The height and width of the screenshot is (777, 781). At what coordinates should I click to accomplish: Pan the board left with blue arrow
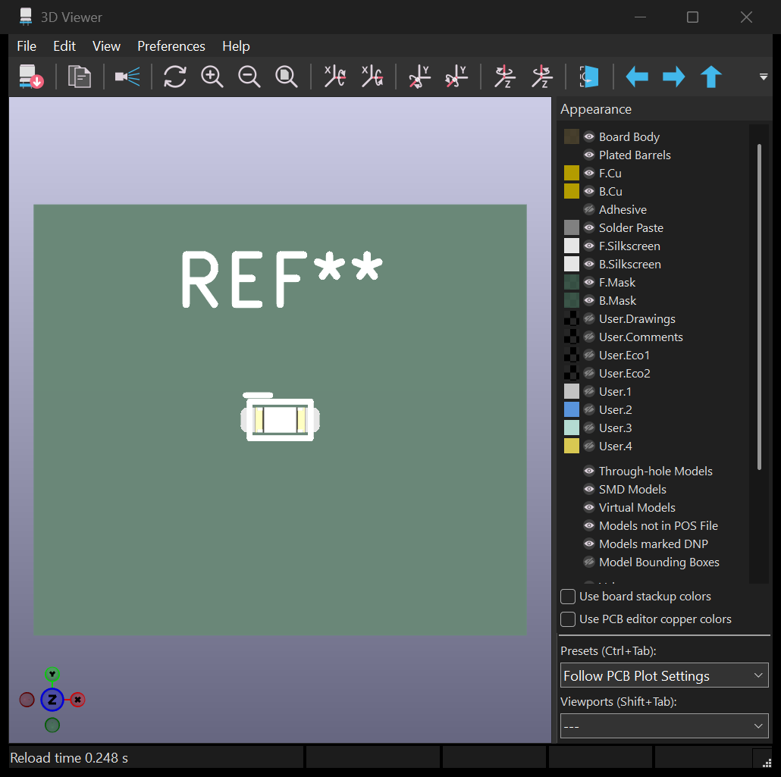(x=637, y=77)
